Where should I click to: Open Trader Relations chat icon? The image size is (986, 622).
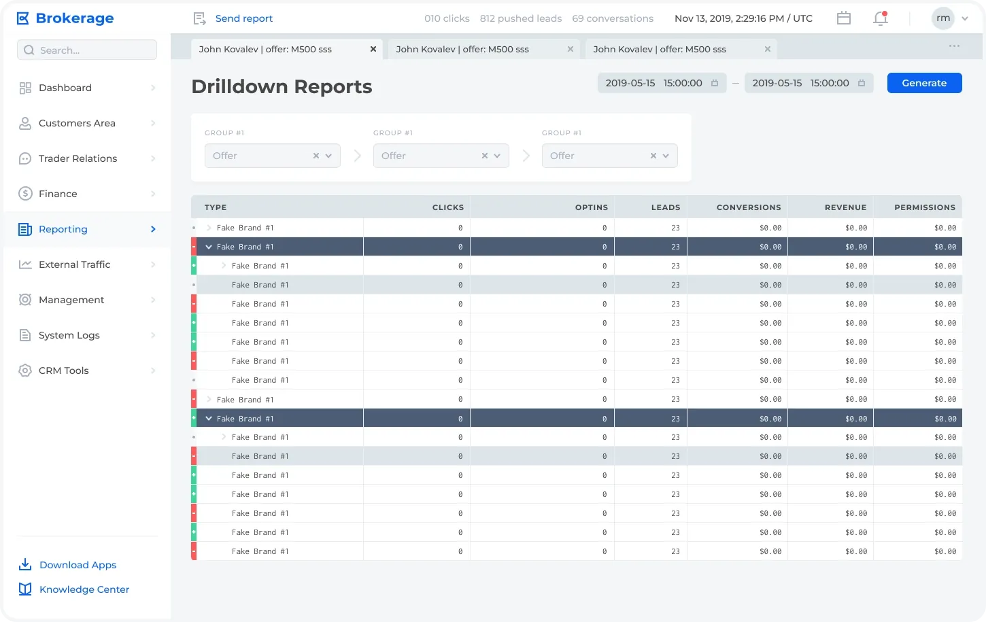tap(25, 158)
